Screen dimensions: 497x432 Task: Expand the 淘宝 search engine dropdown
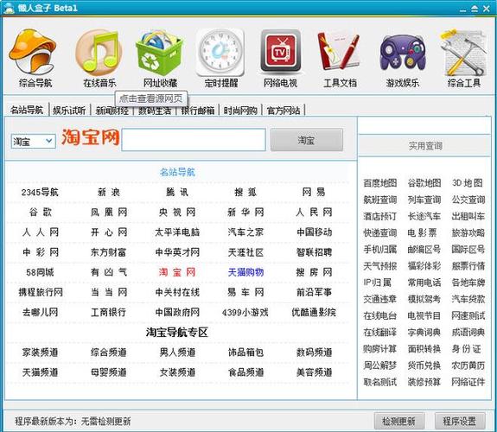(x=34, y=141)
